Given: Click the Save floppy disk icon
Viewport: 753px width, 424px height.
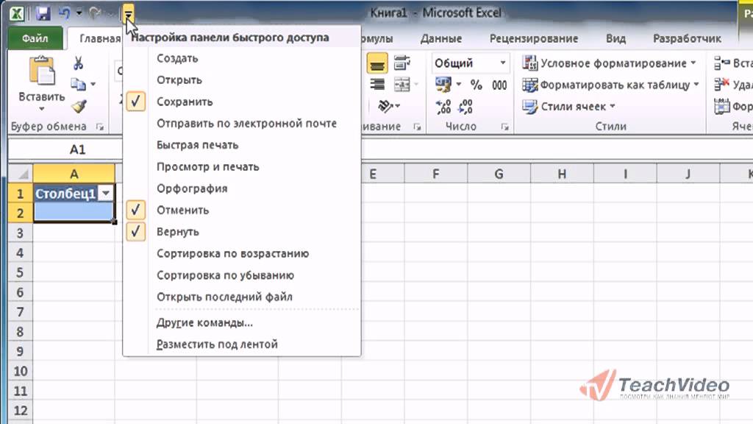Looking at the screenshot, I should click(43, 13).
